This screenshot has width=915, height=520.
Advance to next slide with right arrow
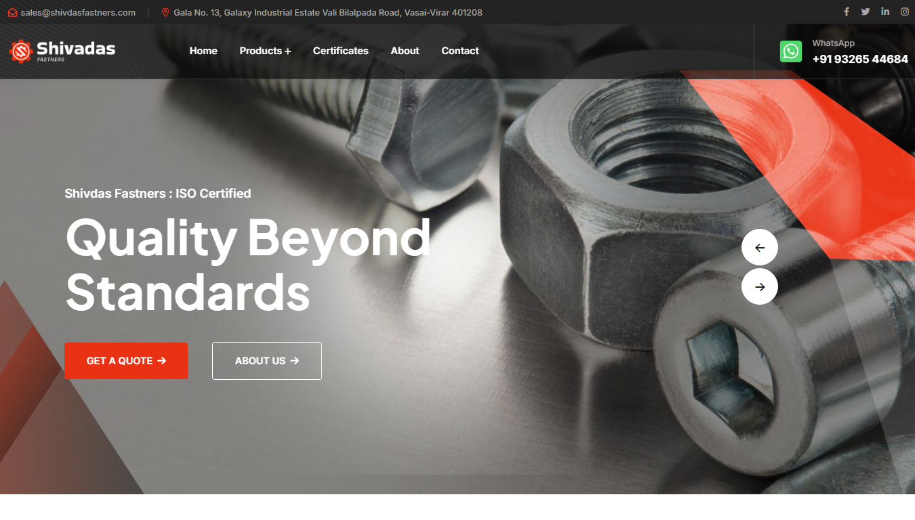pyautogui.click(x=760, y=286)
